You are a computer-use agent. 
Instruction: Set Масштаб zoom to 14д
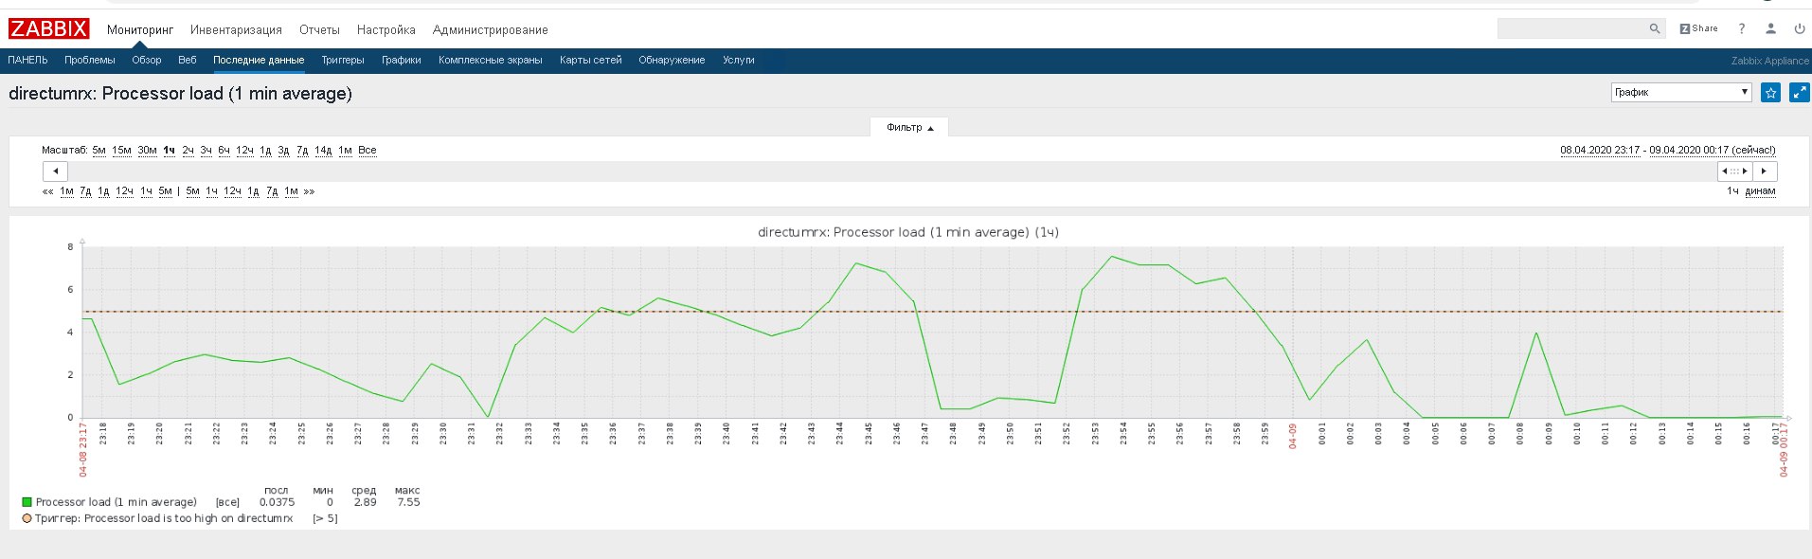324,151
